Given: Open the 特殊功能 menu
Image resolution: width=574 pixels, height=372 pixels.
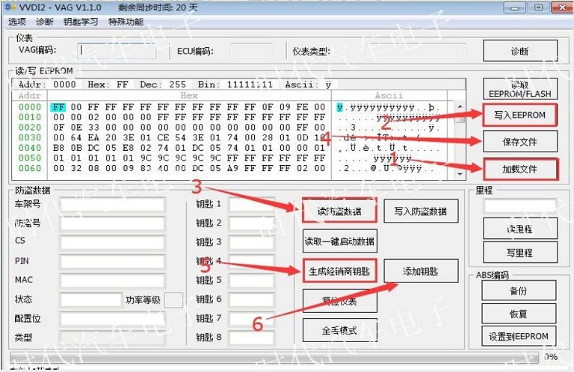Looking at the screenshot, I should (x=125, y=22).
